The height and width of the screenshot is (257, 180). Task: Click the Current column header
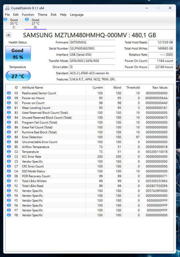pos(98,87)
